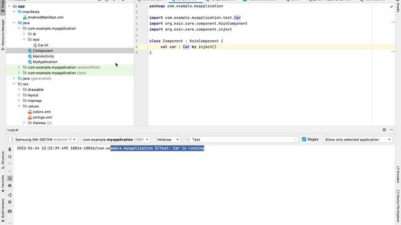Toggle the Regex checkbox
This screenshot has width=401, height=225.
point(304,139)
